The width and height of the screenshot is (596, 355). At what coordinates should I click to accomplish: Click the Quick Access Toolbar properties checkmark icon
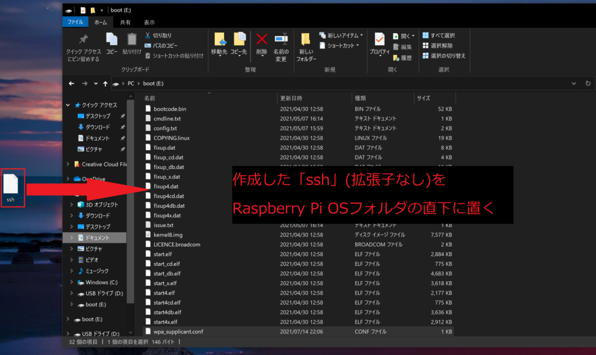[x=83, y=10]
